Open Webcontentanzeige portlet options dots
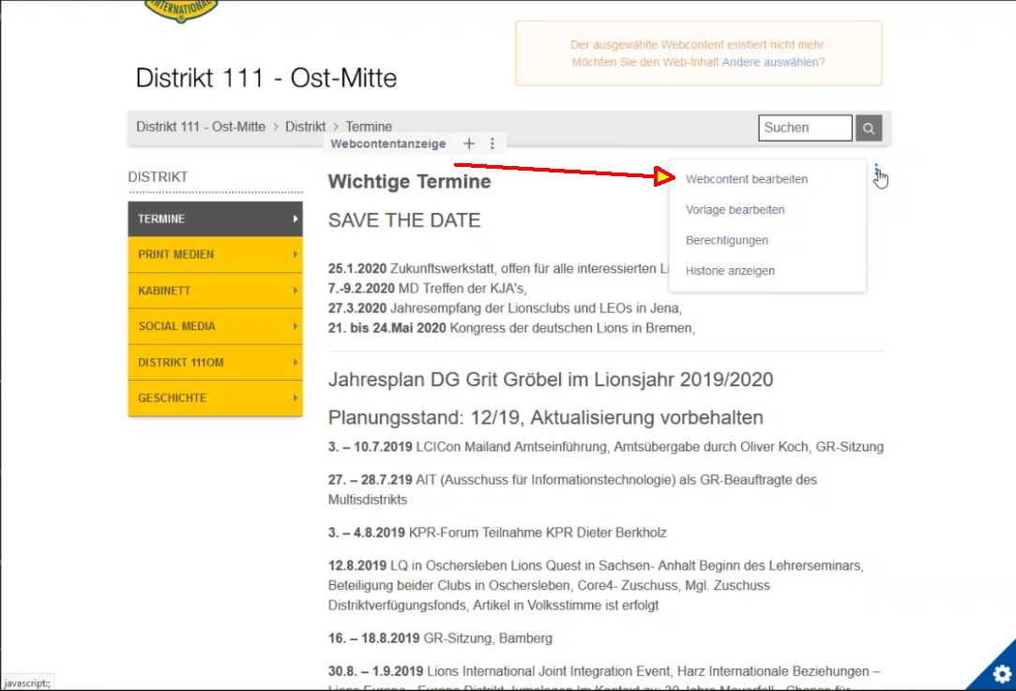Image resolution: width=1016 pixels, height=691 pixels. tap(493, 143)
